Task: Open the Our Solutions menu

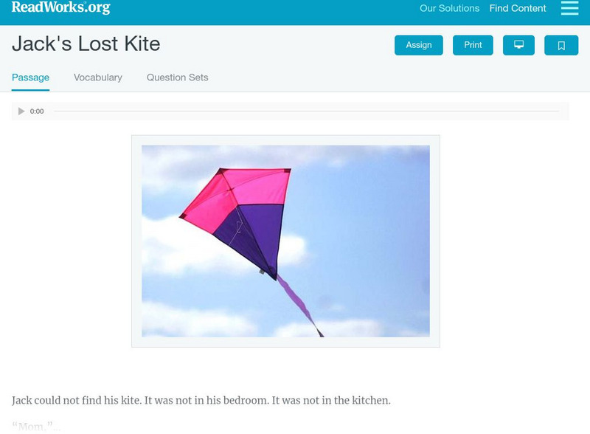Action: point(449,9)
